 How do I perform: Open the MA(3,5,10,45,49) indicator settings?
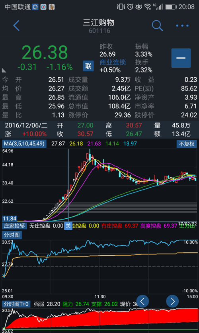[24, 144]
